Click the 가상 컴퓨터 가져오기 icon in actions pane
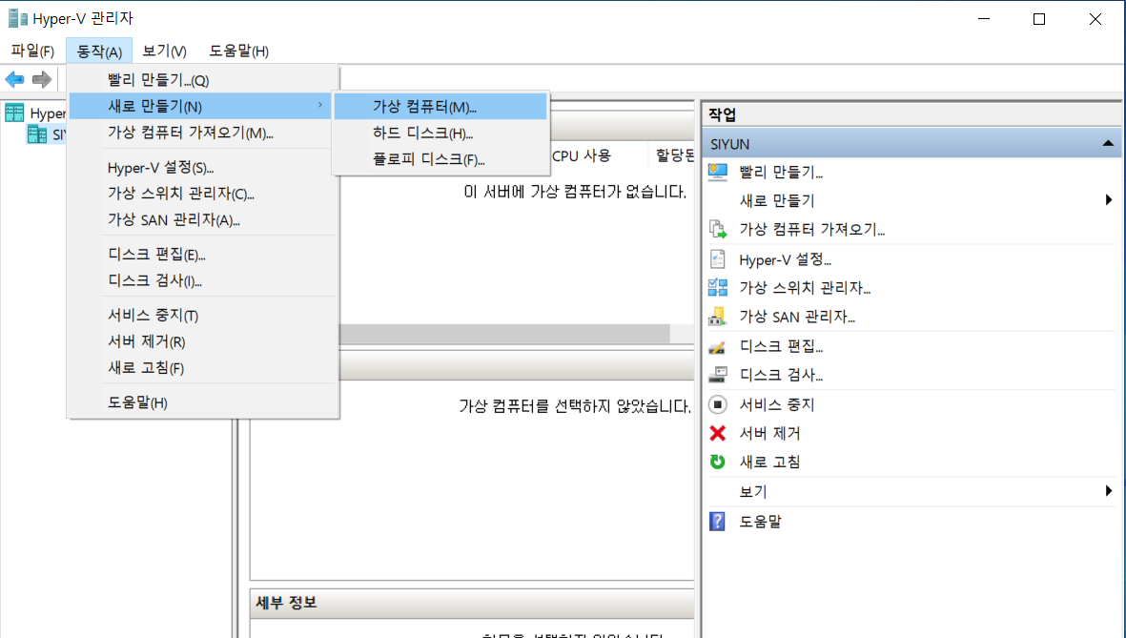The width and height of the screenshot is (1126, 638). point(717,229)
